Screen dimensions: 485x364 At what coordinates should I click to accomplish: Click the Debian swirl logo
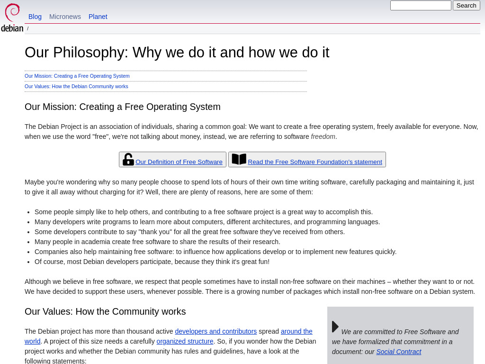pyautogui.click(x=12, y=18)
